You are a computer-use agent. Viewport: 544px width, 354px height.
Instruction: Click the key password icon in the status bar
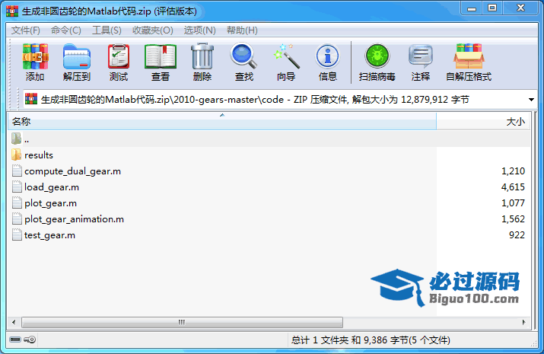click(x=30, y=340)
